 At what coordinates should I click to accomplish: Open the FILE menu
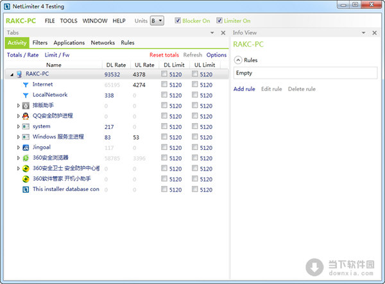pos(50,21)
